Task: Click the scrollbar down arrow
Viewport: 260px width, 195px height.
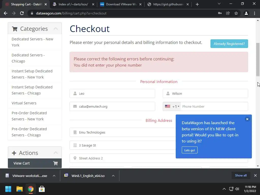Action: coord(258,166)
